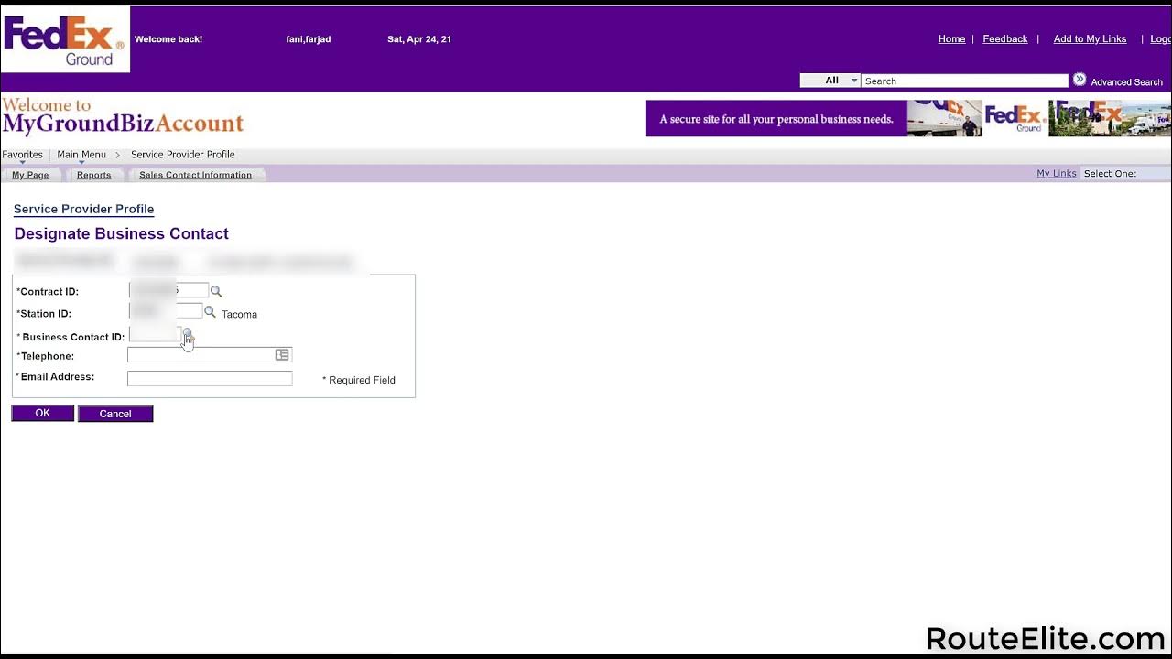Expand the Favorites menu

[23, 155]
